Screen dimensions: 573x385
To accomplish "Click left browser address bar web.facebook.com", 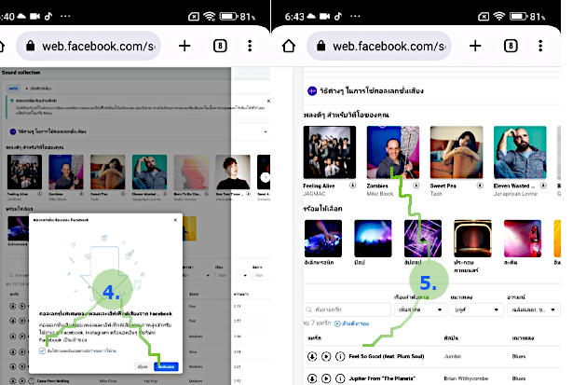I will tap(89, 46).
